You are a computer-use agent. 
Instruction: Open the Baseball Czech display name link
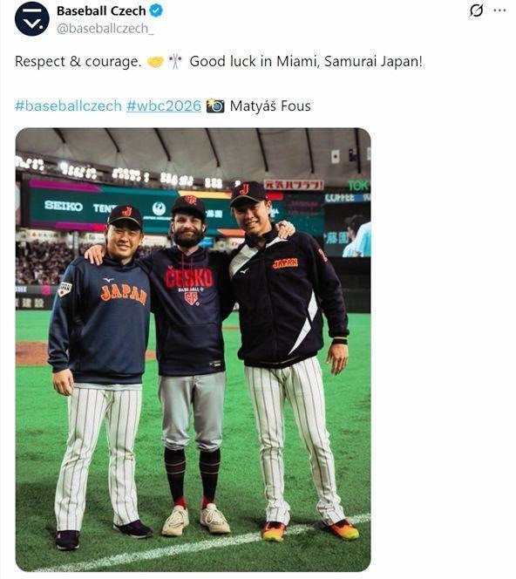click(101, 10)
